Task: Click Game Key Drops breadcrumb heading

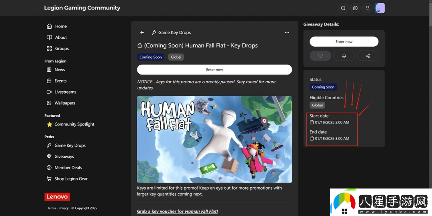Action: 174,32
